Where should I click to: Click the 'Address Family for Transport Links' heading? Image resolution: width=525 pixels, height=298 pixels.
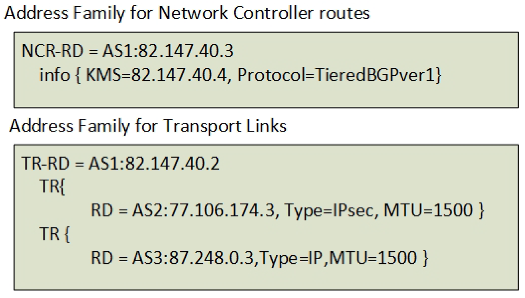[x=148, y=126]
